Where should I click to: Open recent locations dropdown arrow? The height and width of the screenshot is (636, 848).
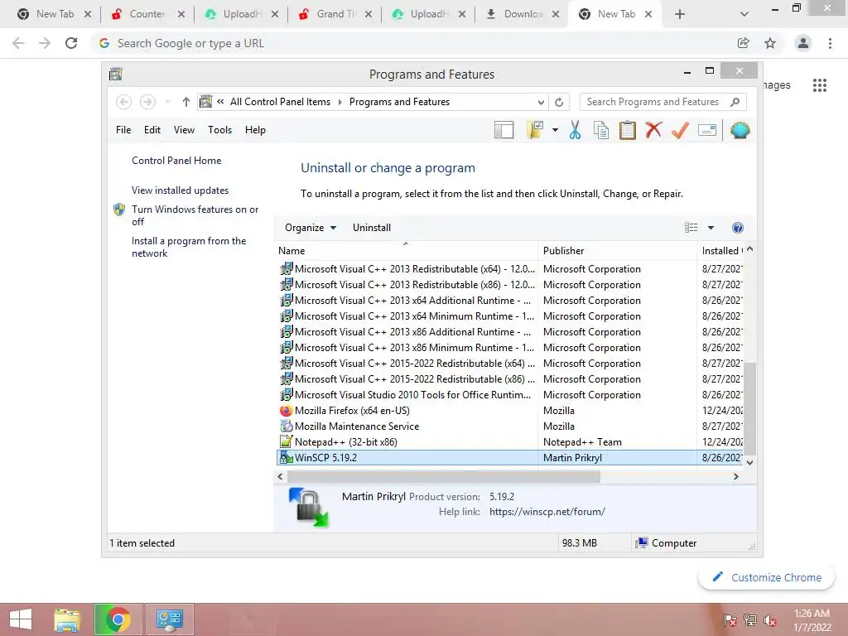167,102
